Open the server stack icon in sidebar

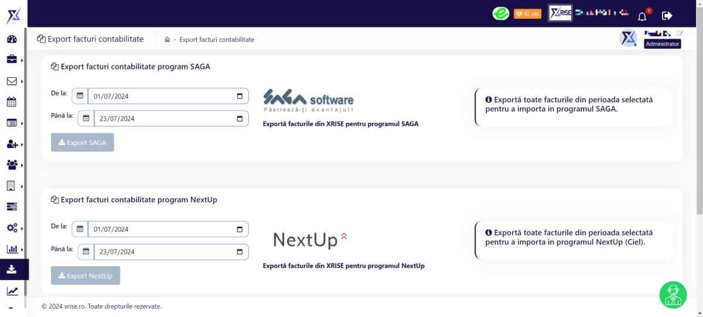click(12, 206)
